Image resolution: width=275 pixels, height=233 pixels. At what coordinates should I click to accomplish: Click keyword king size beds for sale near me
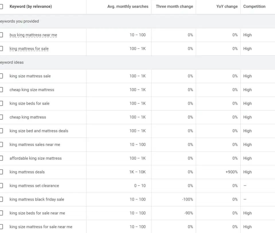37,213
